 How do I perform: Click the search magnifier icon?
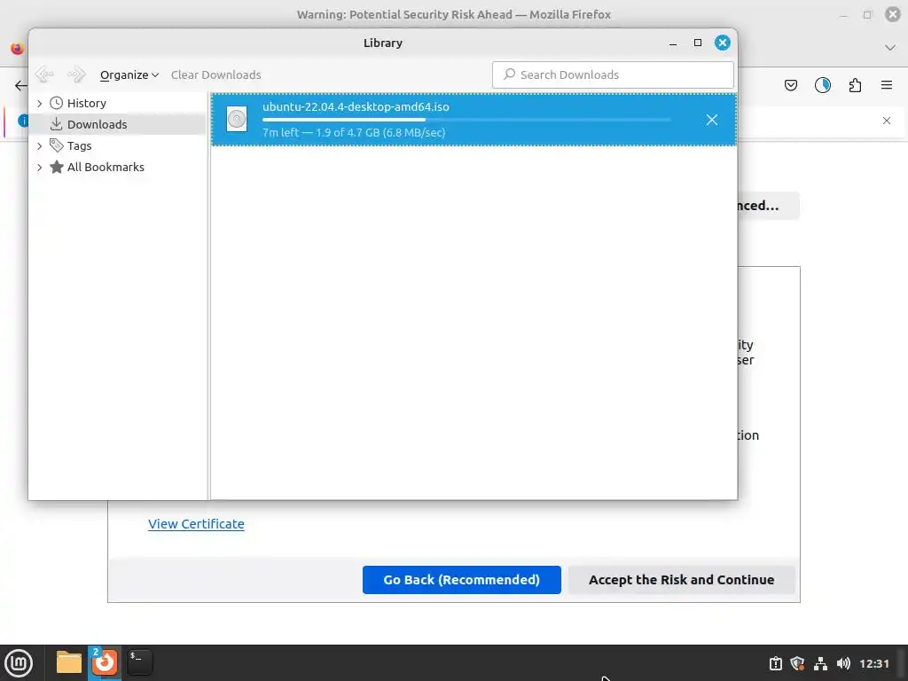tap(509, 74)
